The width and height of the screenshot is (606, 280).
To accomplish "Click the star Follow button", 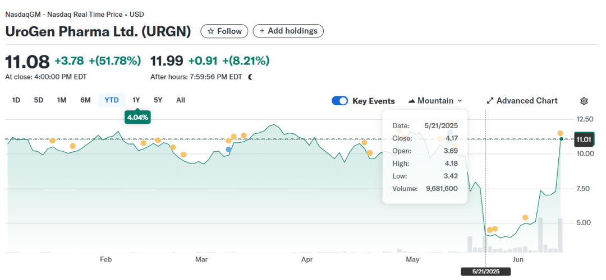I will (x=224, y=31).
